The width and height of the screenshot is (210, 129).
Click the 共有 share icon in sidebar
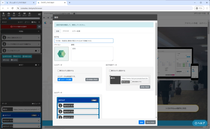(x=19, y=15)
